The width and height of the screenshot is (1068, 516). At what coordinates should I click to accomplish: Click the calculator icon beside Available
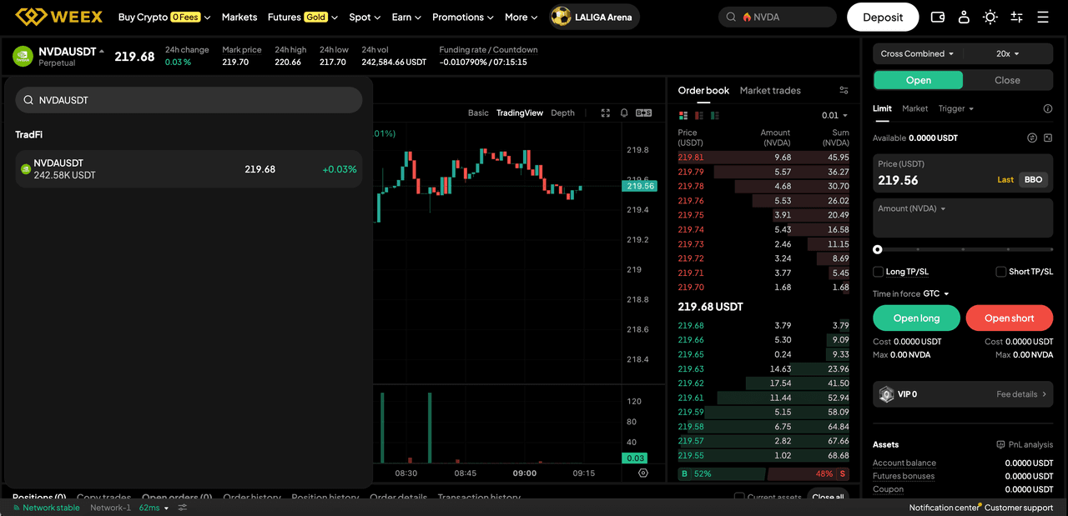pyautogui.click(x=1048, y=138)
